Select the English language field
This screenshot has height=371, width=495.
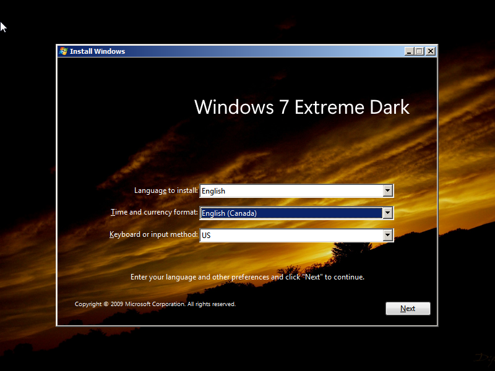pos(296,191)
